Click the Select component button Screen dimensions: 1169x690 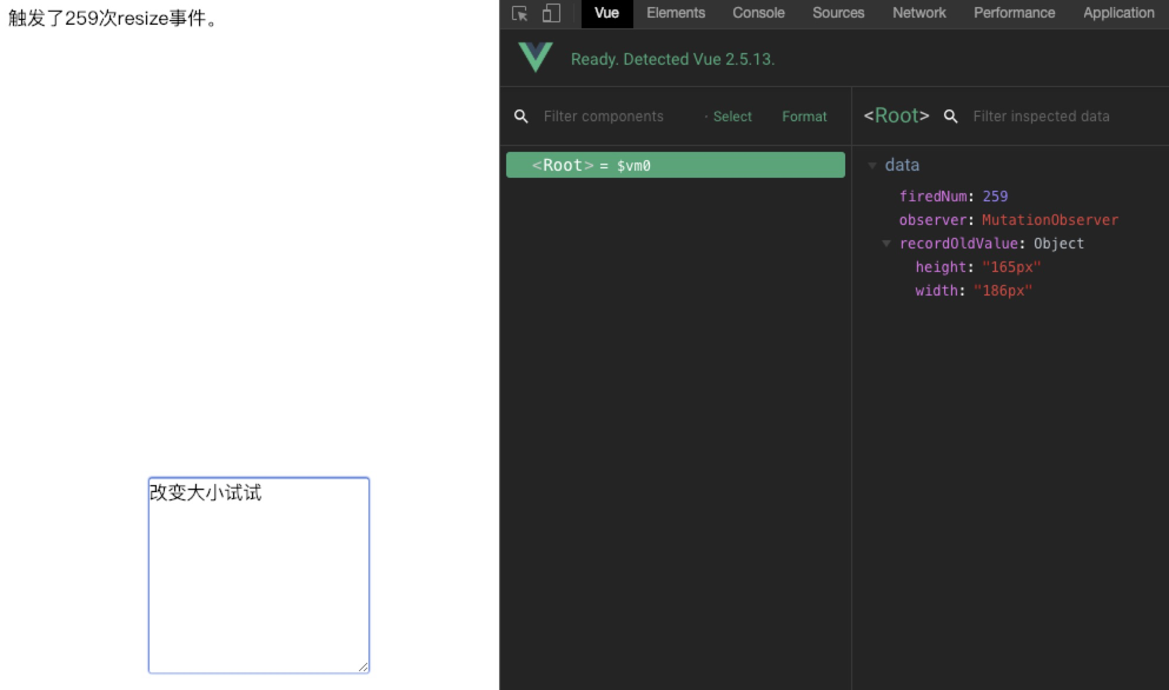(x=732, y=117)
